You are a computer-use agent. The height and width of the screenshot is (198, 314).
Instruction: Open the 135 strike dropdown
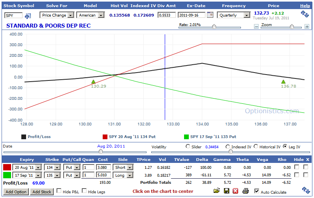[x=53, y=176]
